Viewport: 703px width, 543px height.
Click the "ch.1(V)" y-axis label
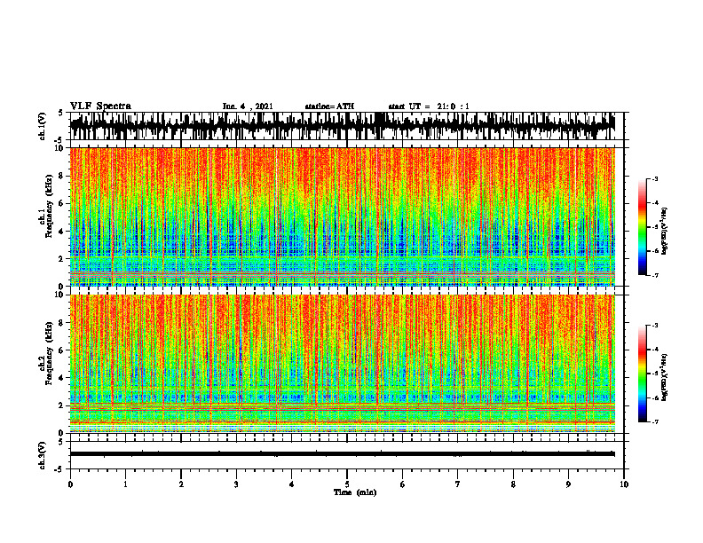click(x=43, y=126)
